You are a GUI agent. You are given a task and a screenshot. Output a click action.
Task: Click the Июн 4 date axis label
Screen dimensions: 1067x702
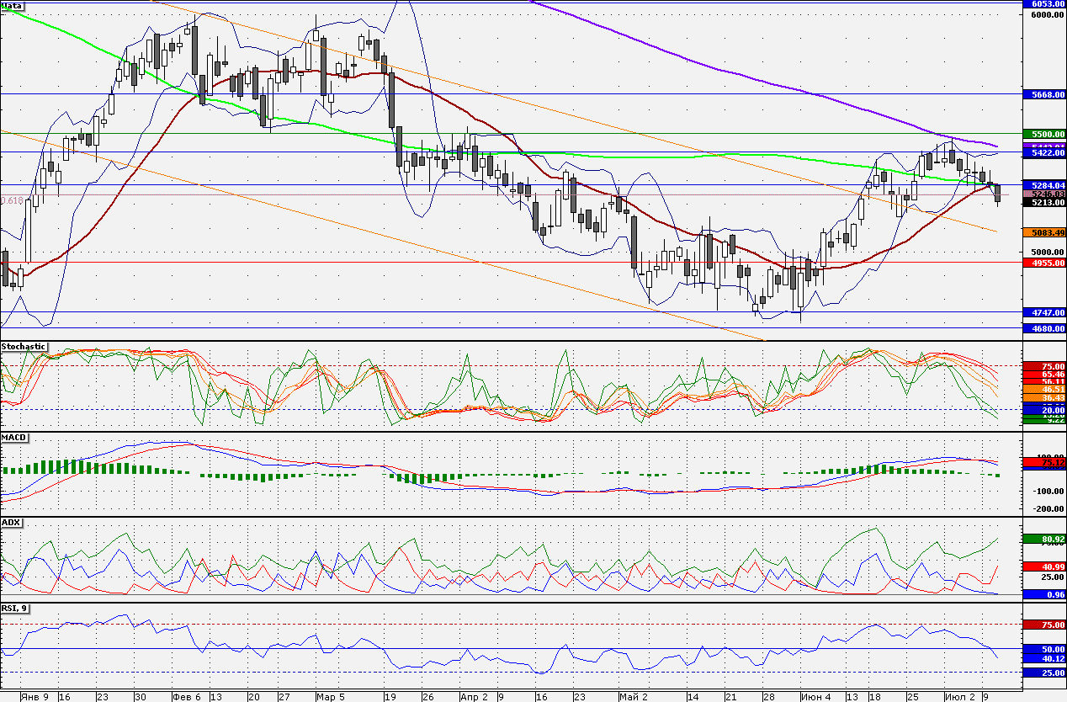(x=815, y=697)
